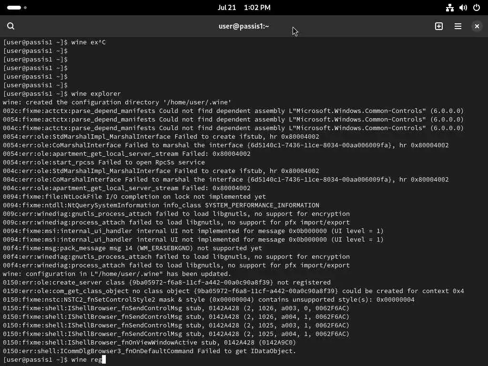Screen dimensions: 488x366
Task: Open a new terminal tab
Action: tap(439, 26)
